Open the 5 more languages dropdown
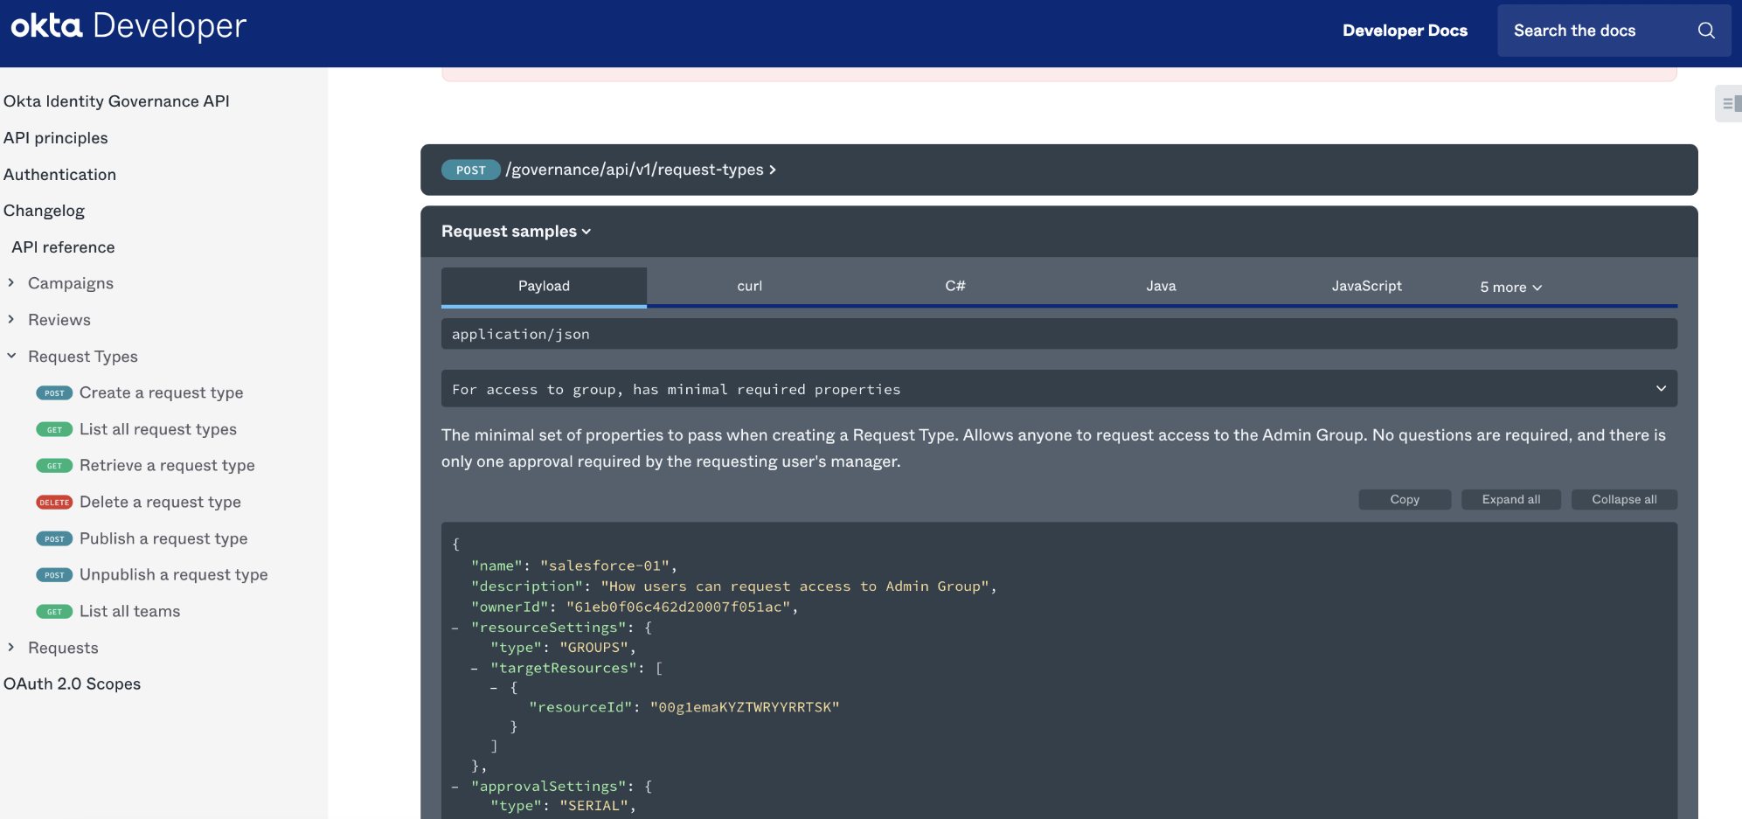Image resolution: width=1742 pixels, height=819 pixels. click(x=1510, y=287)
